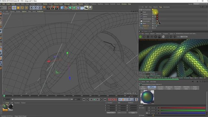
Task: Open viewport Options menu
Action: [x=24, y=11]
